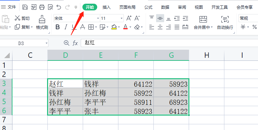Click cell with value 68923

tap(171, 101)
